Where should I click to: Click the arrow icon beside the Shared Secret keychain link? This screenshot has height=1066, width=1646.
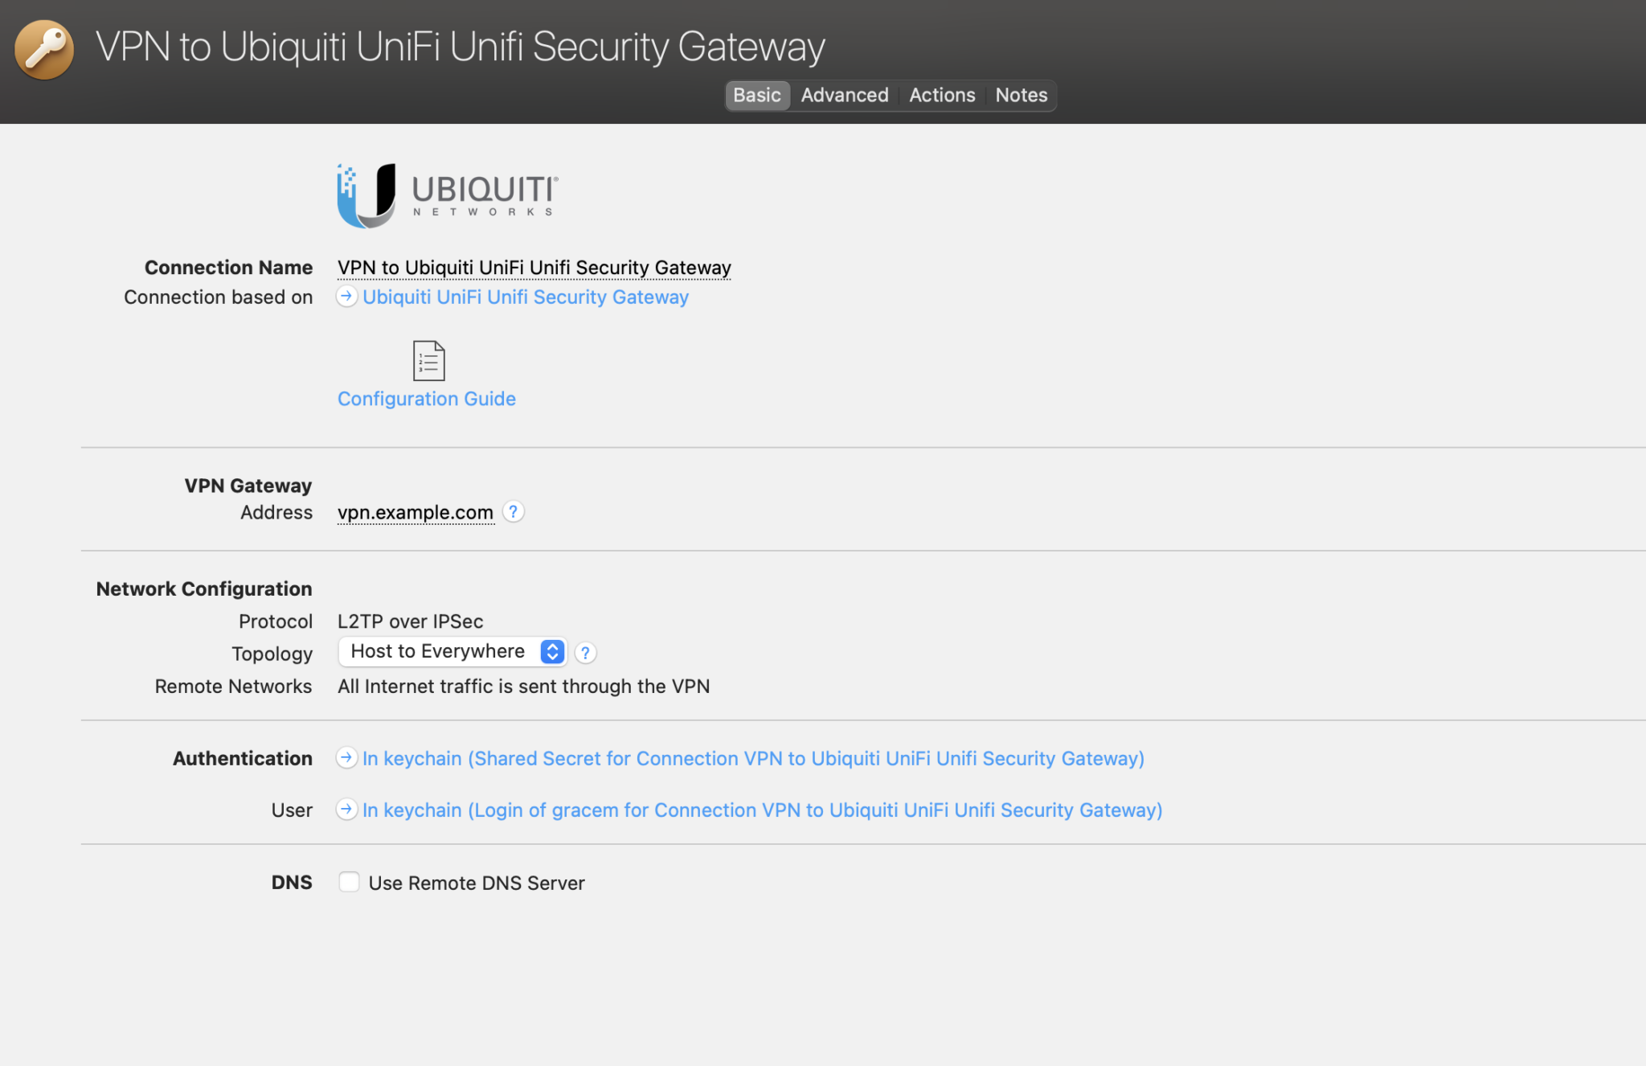point(346,758)
